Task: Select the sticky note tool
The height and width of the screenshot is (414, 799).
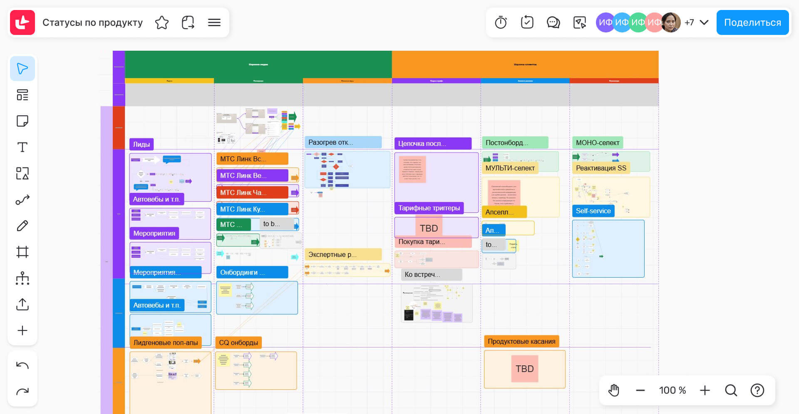Action: pos(22,121)
